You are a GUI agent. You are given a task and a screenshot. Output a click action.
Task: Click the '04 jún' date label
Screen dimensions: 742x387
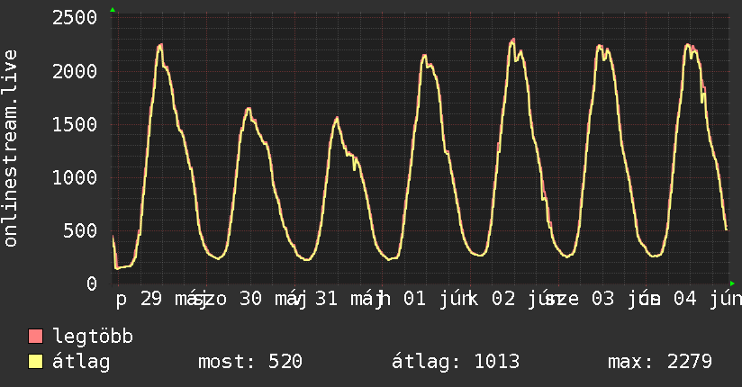click(708, 299)
